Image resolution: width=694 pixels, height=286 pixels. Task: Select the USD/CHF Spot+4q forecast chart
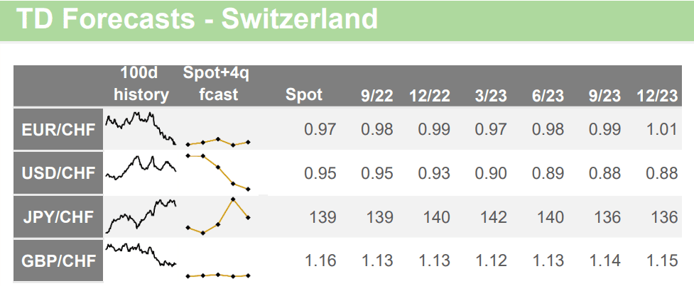click(218, 172)
